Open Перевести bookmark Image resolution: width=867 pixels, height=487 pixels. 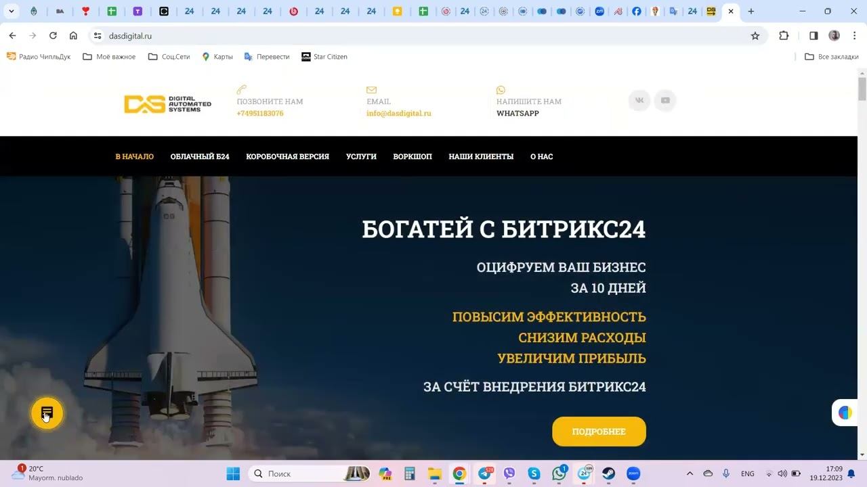[x=267, y=57]
